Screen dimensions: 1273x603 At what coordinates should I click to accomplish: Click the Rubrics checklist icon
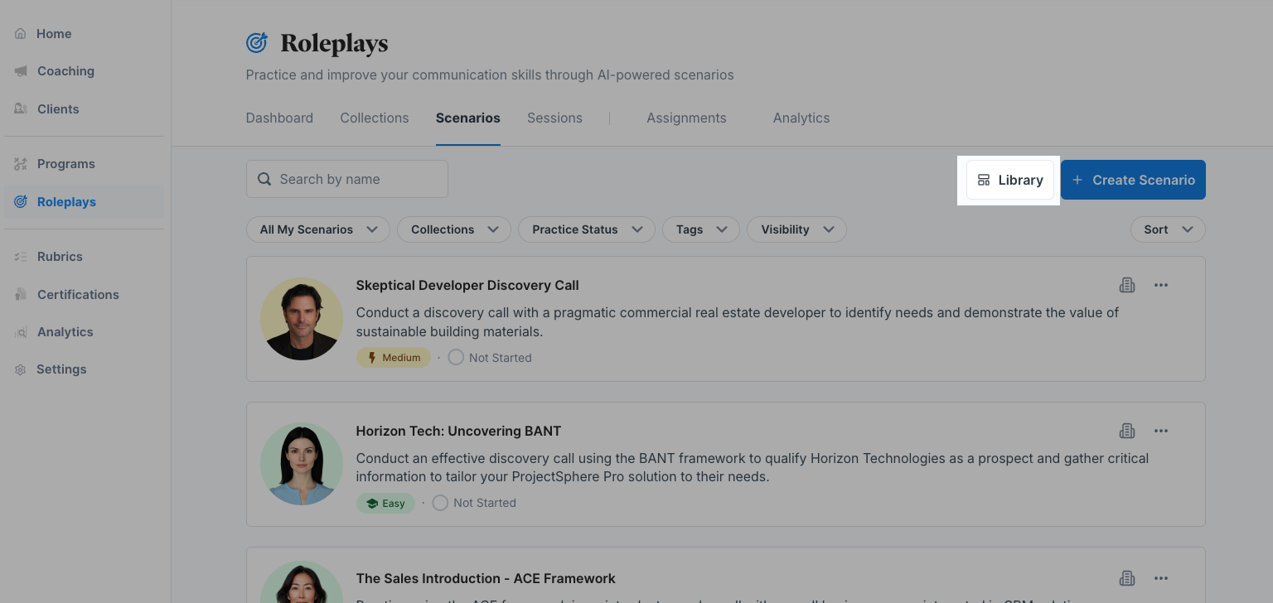pyautogui.click(x=21, y=257)
